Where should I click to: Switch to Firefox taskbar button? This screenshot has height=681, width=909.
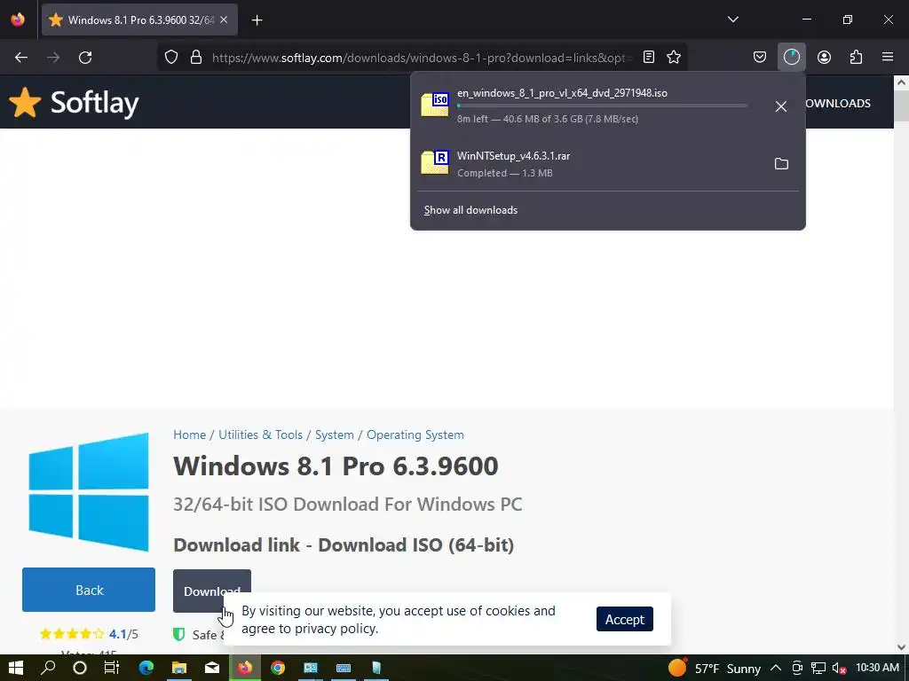(245, 668)
